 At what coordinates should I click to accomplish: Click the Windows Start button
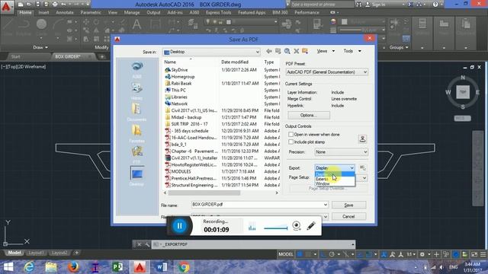(8, 267)
